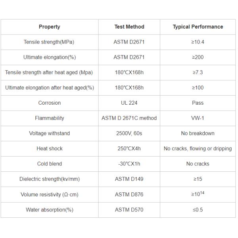Click the Property column header

pos(50,27)
